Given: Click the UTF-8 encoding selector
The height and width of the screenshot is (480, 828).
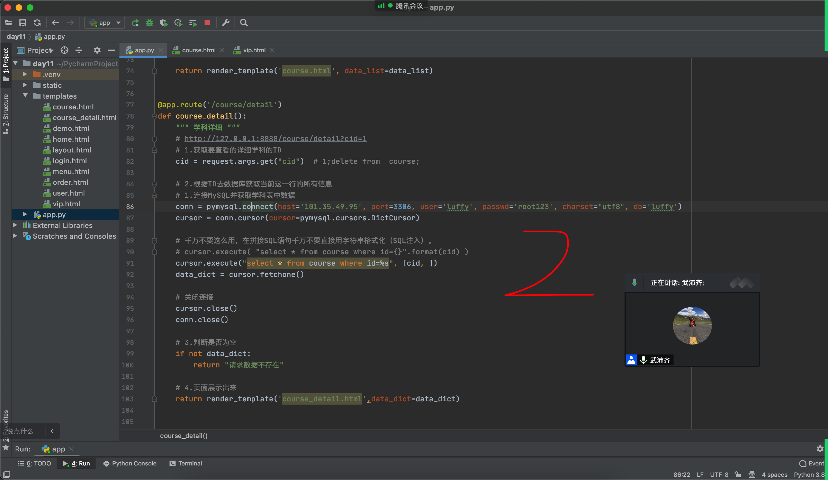Looking at the screenshot, I should tap(719, 474).
